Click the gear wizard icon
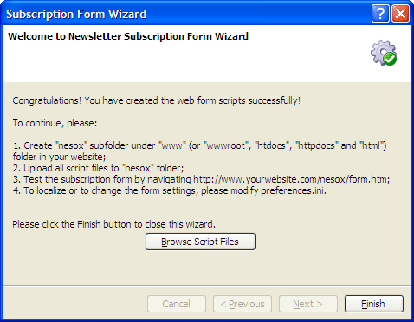This screenshot has width=414, height=322. pyautogui.click(x=384, y=53)
